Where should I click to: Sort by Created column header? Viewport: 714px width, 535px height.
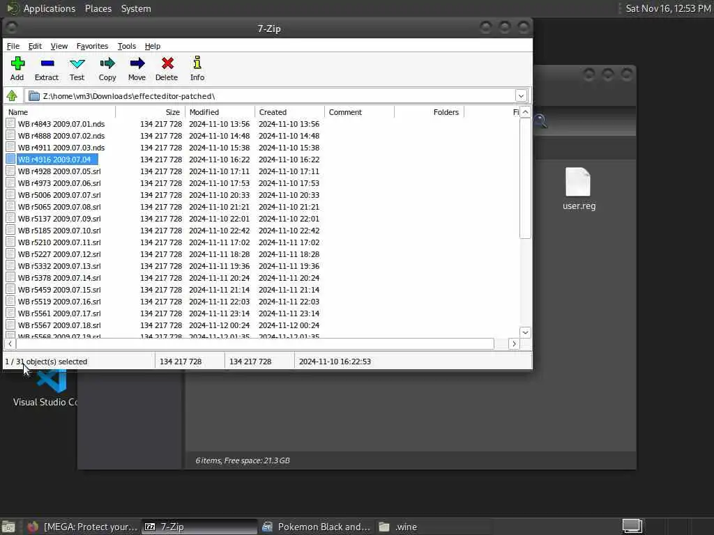tap(290, 112)
